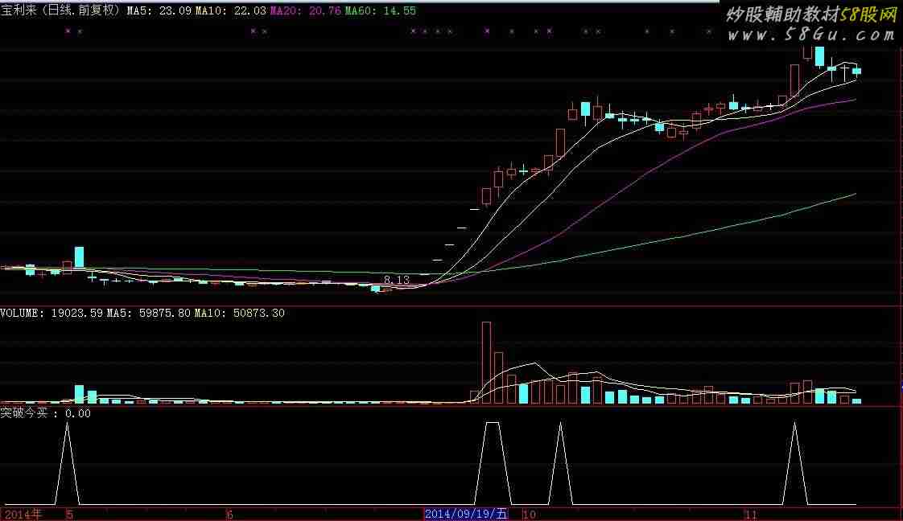Screen dimensions: 903x521
Task: Click the green MA60: 14.55 label
Action: pyautogui.click(x=380, y=10)
